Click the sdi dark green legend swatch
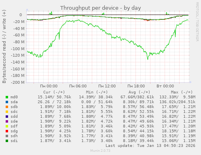The height and width of the screenshot is (155, 201). pyautogui.click(x=7, y=141)
